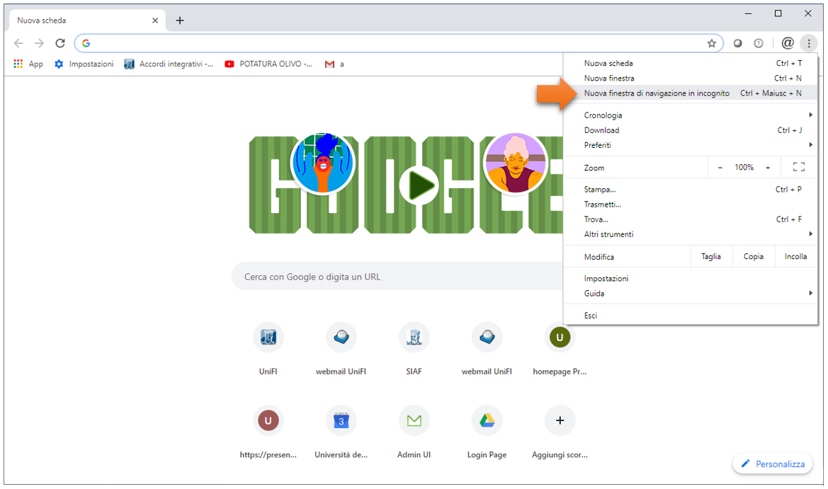Open Nuova finestra di navigazione in incognito
Image resolution: width=828 pixels, height=489 pixels.
(x=691, y=93)
